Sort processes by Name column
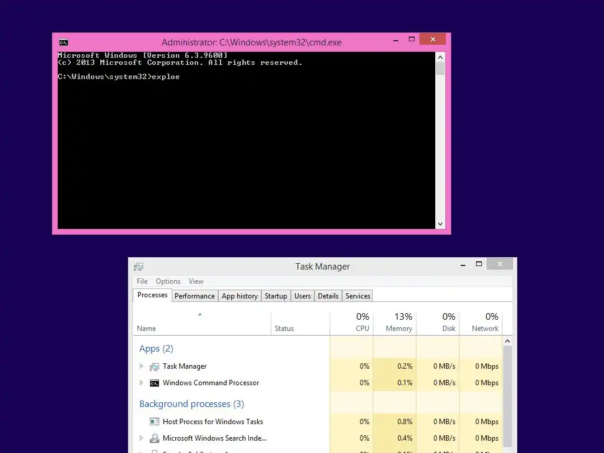 (202, 323)
